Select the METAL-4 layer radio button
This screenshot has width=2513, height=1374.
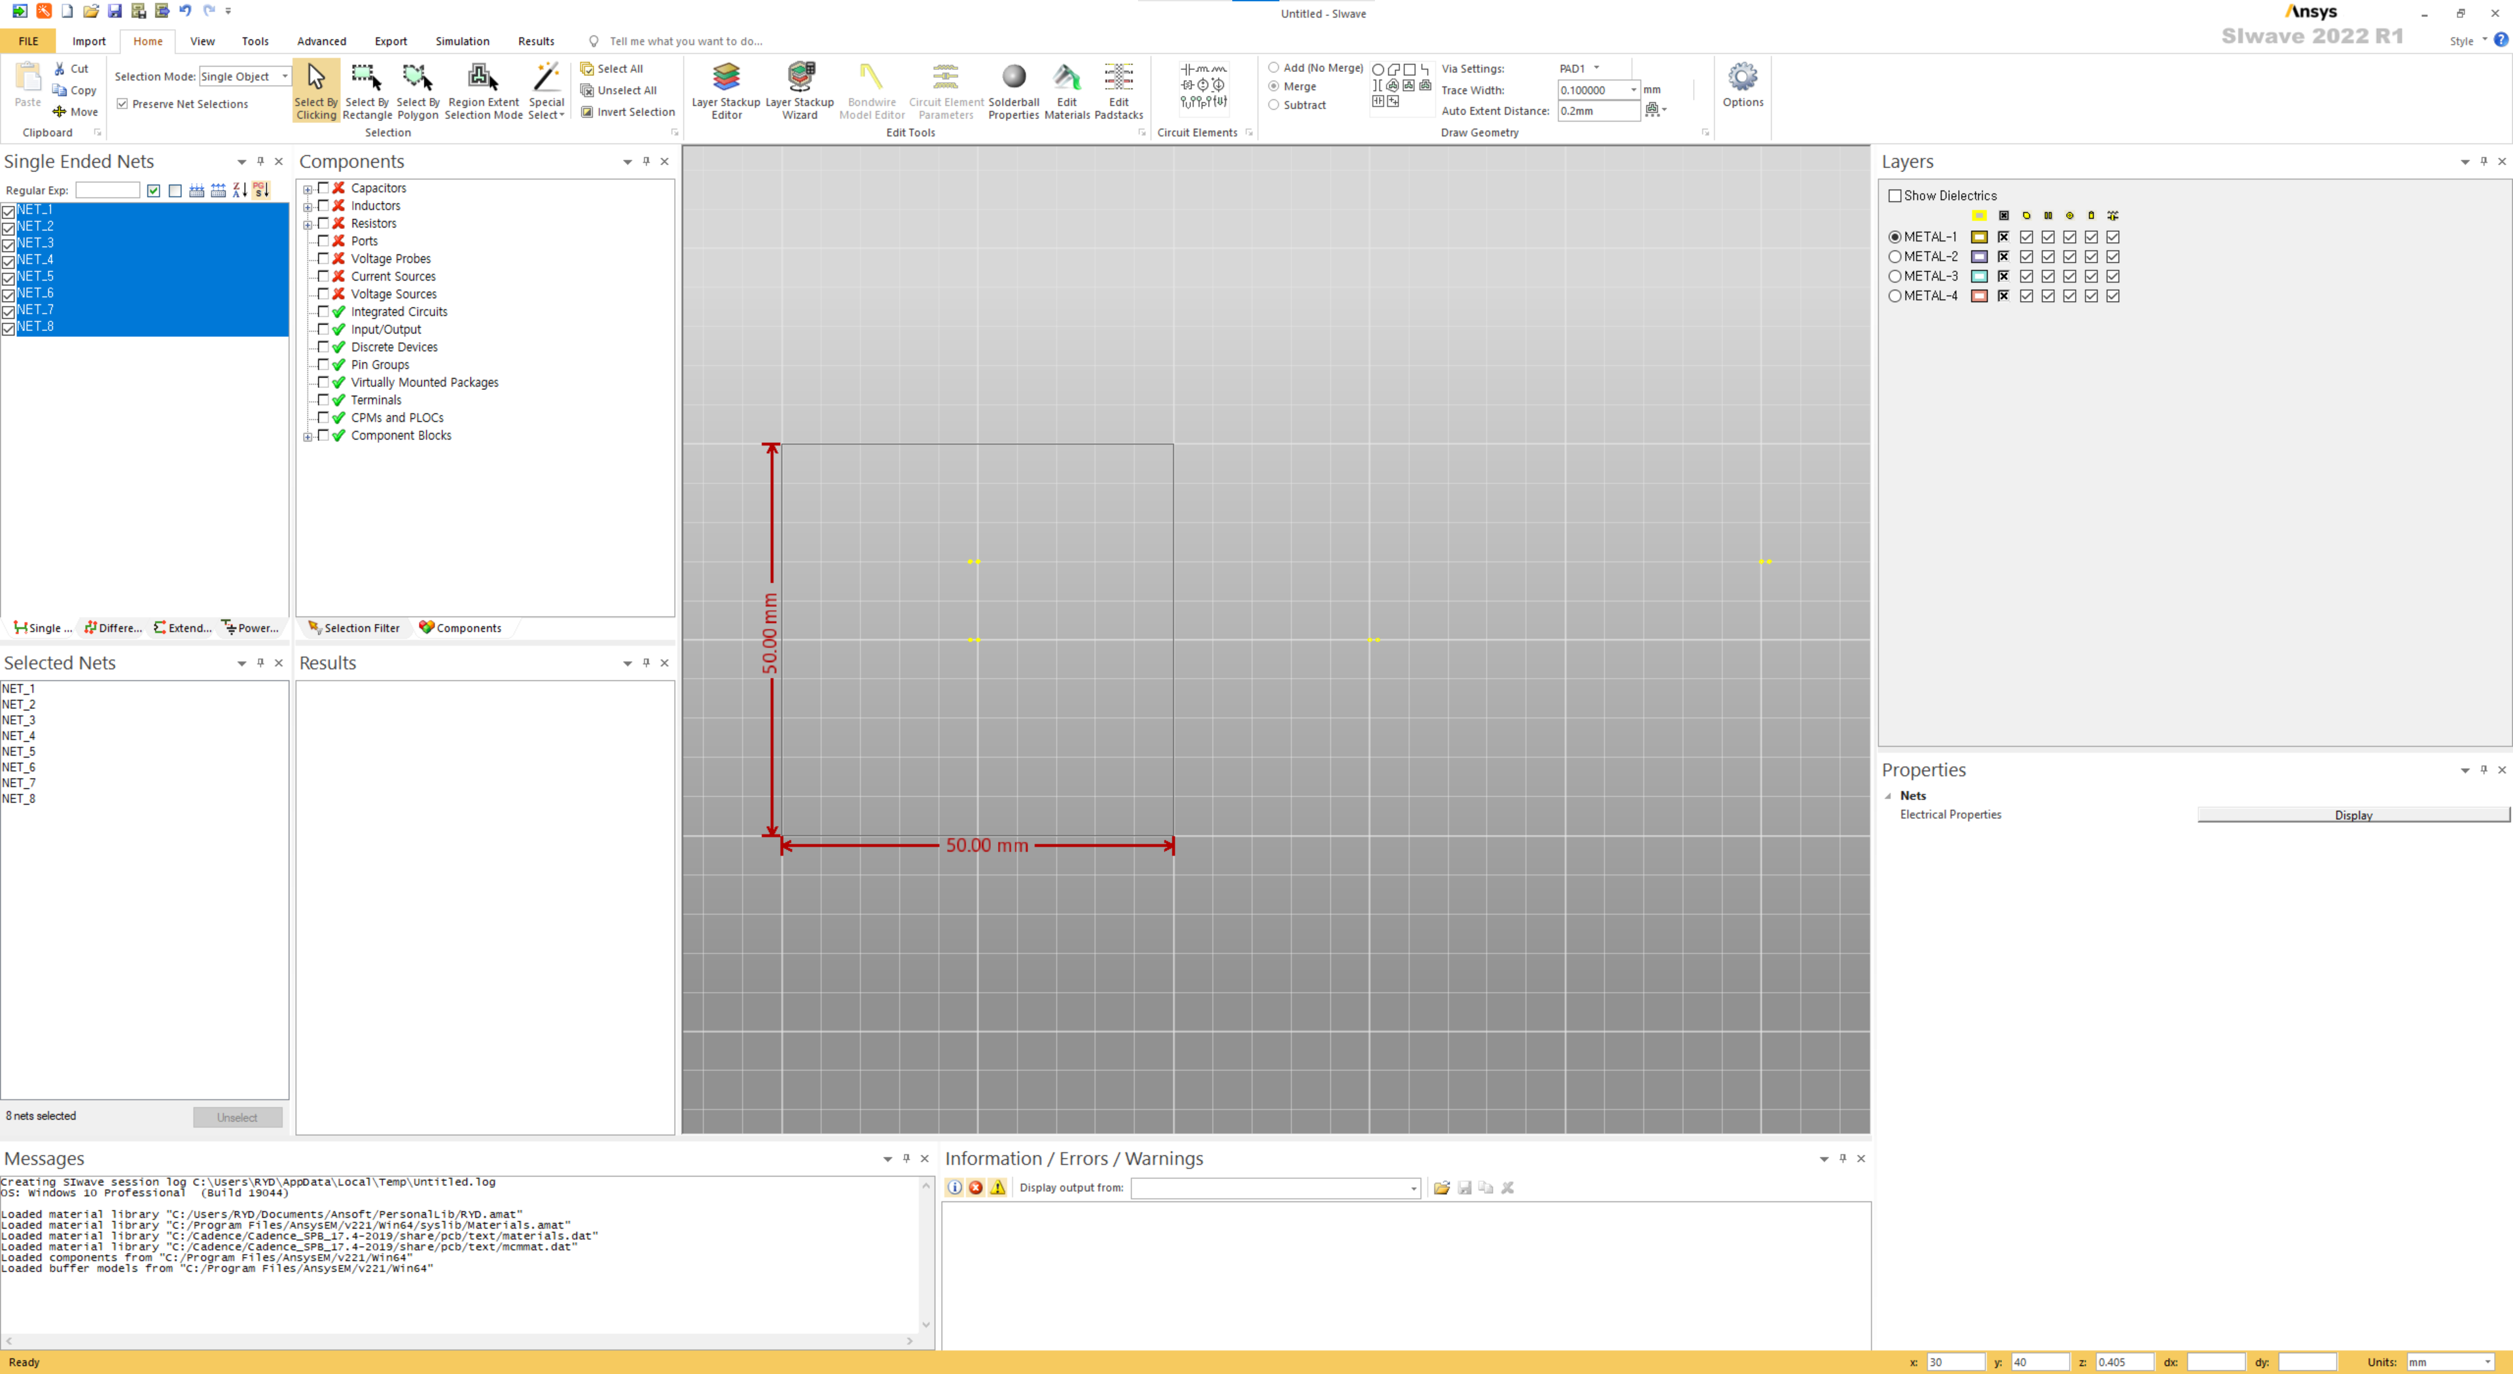[x=1895, y=296]
